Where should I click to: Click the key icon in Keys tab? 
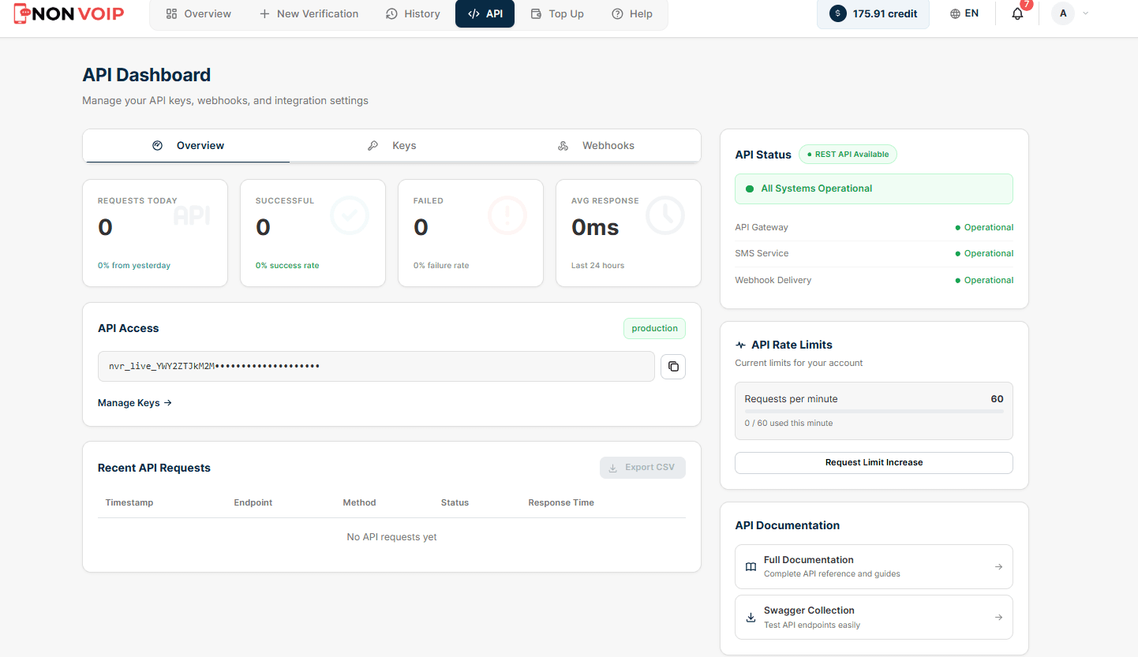(x=373, y=146)
